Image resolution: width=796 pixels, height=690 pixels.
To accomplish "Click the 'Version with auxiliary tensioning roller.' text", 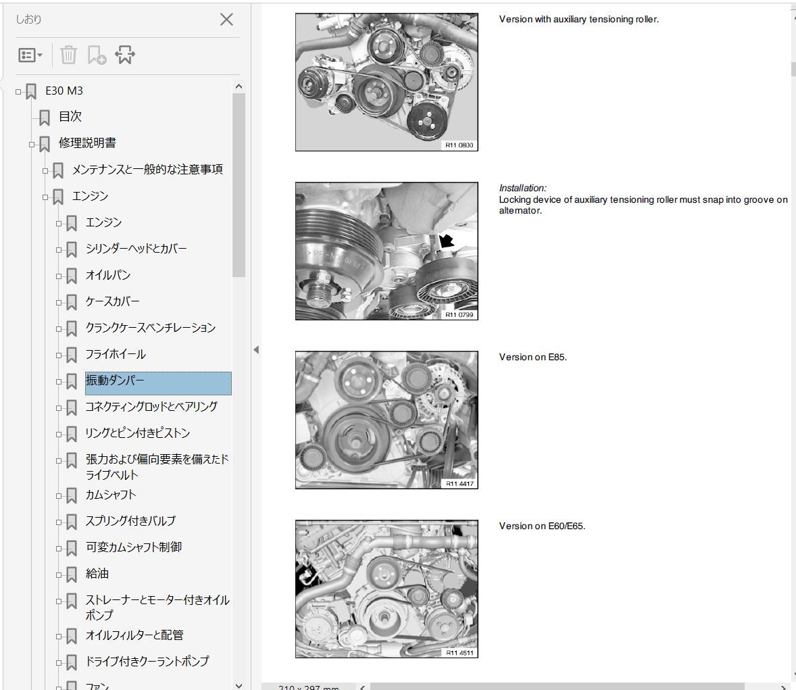I will pyautogui.click(x=578, y=20).
